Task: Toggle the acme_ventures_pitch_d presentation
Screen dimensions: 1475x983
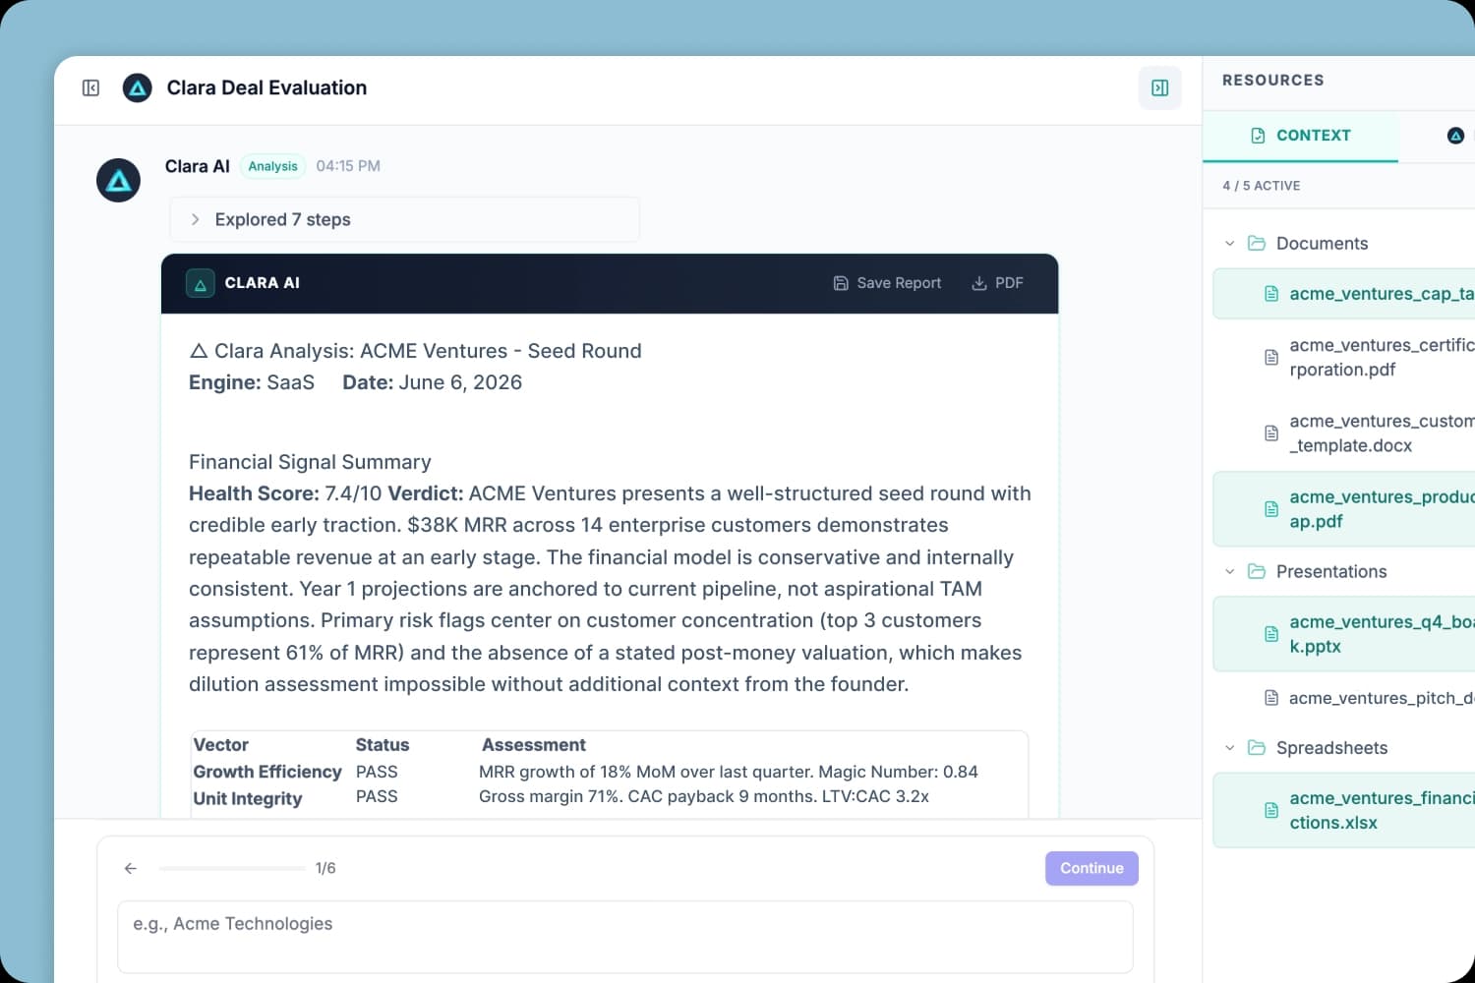Action: click(x=1344, y=698)
